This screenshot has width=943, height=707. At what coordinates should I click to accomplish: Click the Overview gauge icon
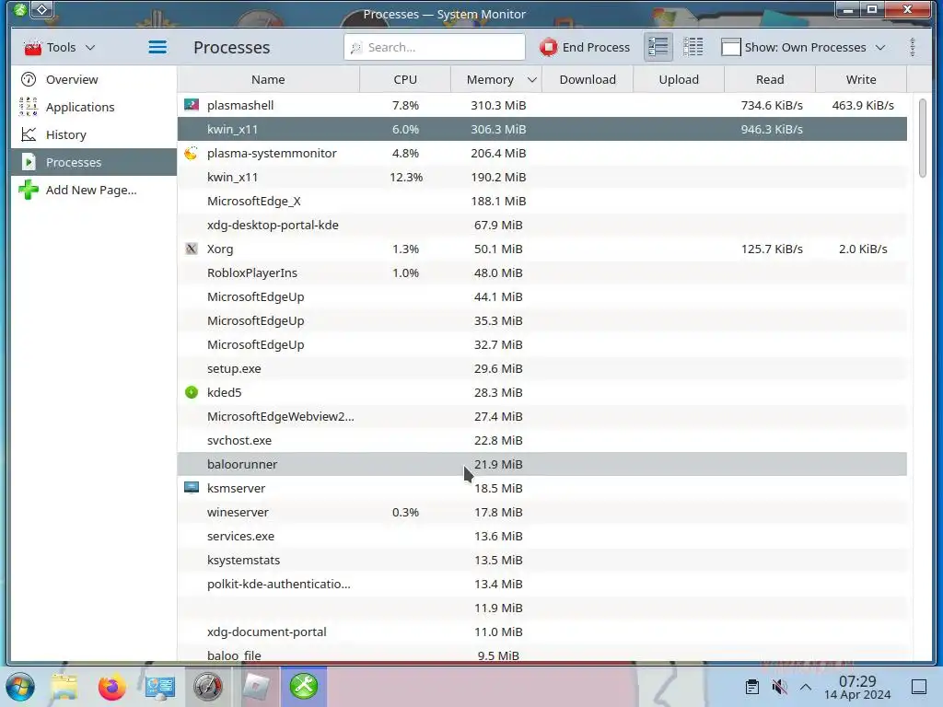click(x=29, y=79)
